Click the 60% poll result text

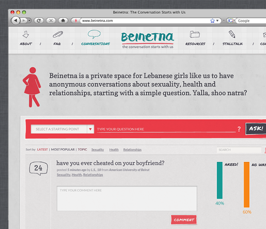pos(247,212)
